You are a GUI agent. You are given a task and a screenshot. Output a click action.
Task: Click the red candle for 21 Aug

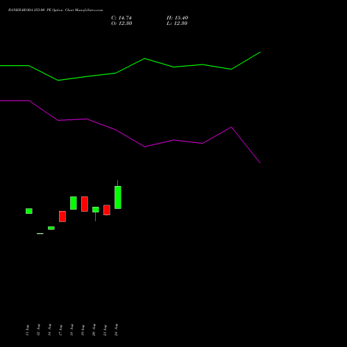pyautogui.click(x=107, y=210)
